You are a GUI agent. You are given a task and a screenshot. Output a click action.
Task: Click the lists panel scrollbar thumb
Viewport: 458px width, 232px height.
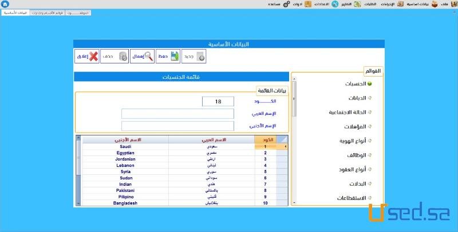point(294,98)
